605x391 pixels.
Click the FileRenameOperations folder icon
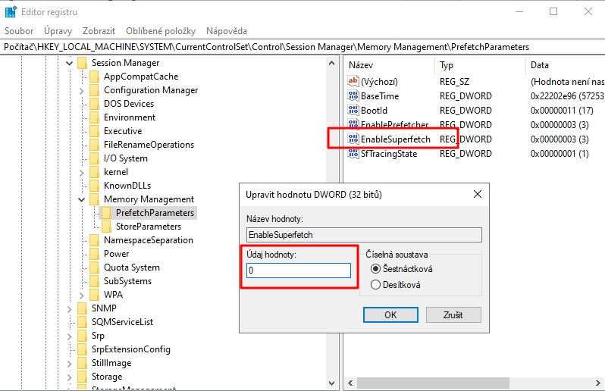coord(95,145)
